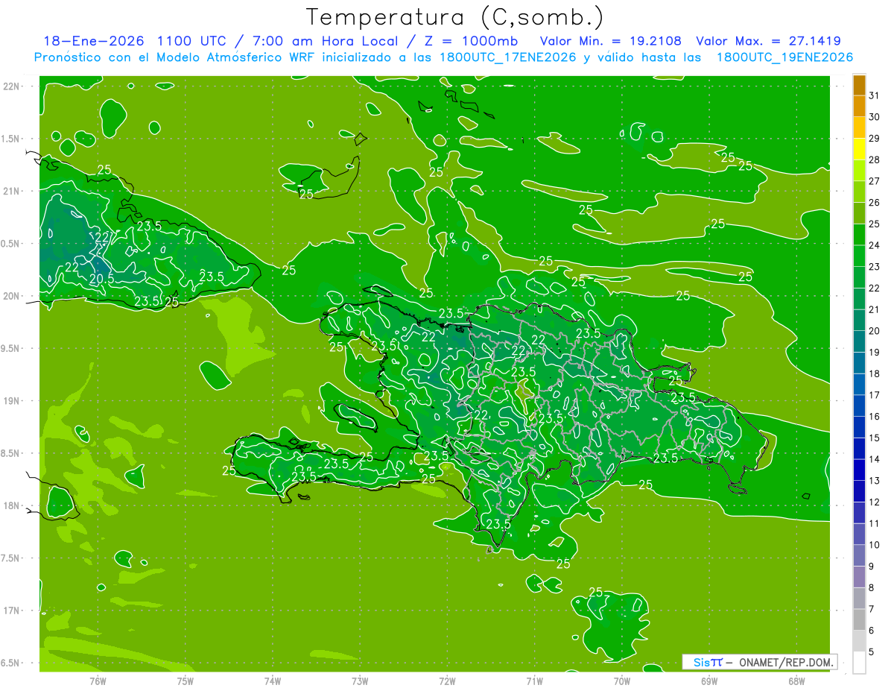Click the title "Temperatura (C,somb.)"
The height and width of the screenshot is (691, 894).
click(x=455, y=17)
